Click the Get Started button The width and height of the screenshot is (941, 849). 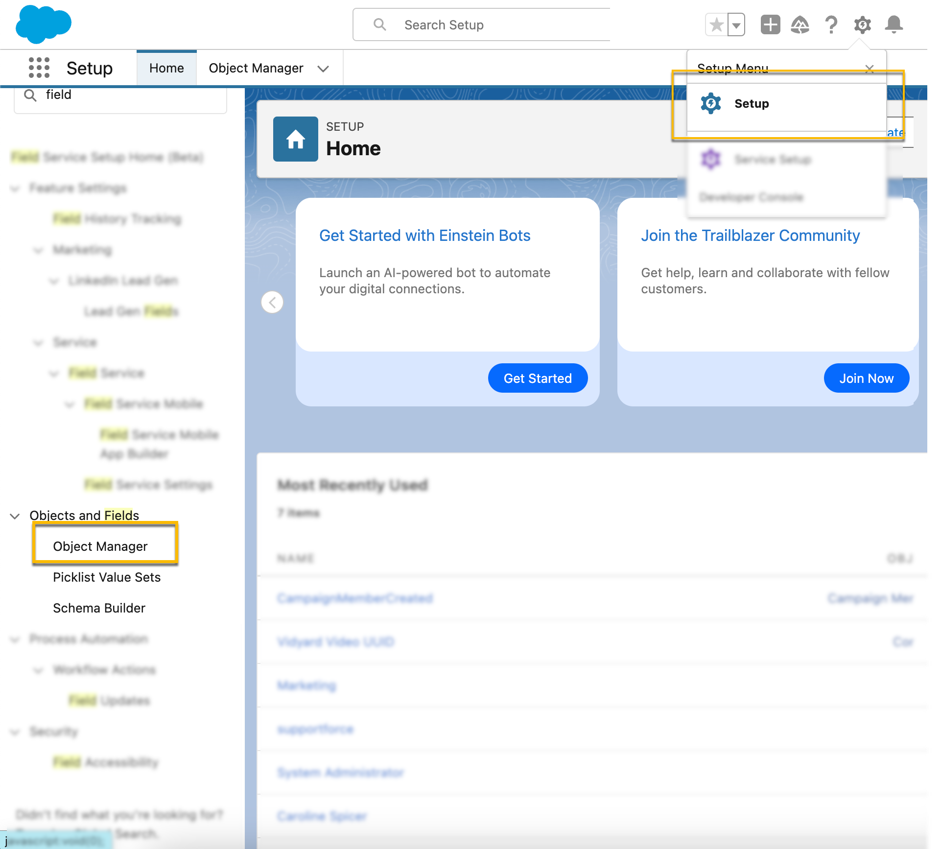(x=538, y=378)
